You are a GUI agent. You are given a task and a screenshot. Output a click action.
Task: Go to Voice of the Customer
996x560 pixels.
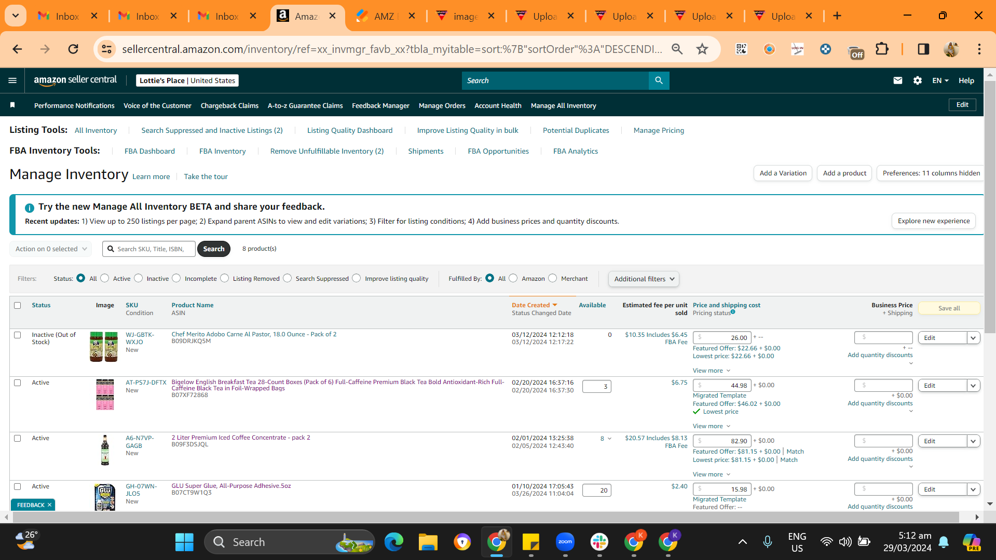click(157, 105)
